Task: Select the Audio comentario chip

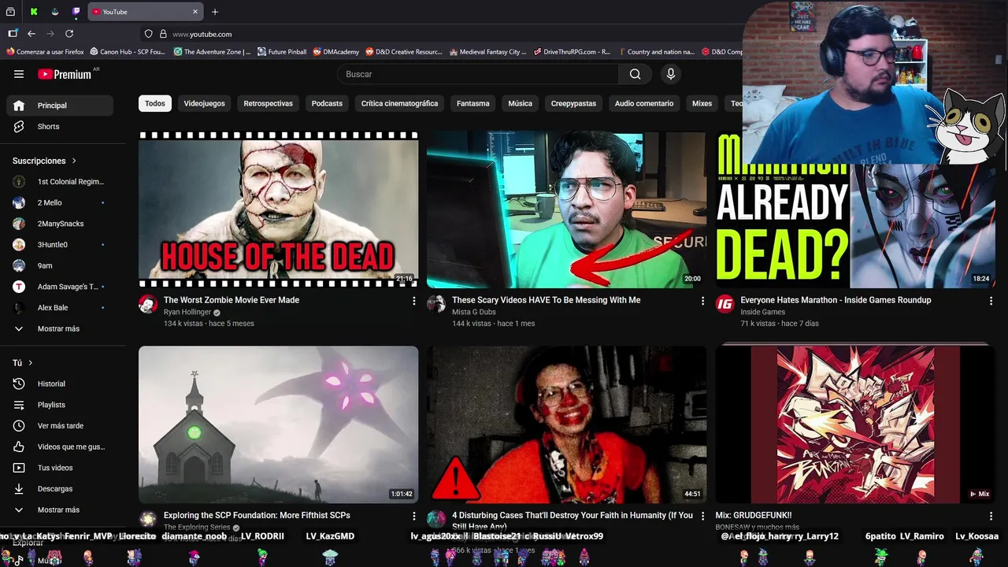Action: (644, 103)
